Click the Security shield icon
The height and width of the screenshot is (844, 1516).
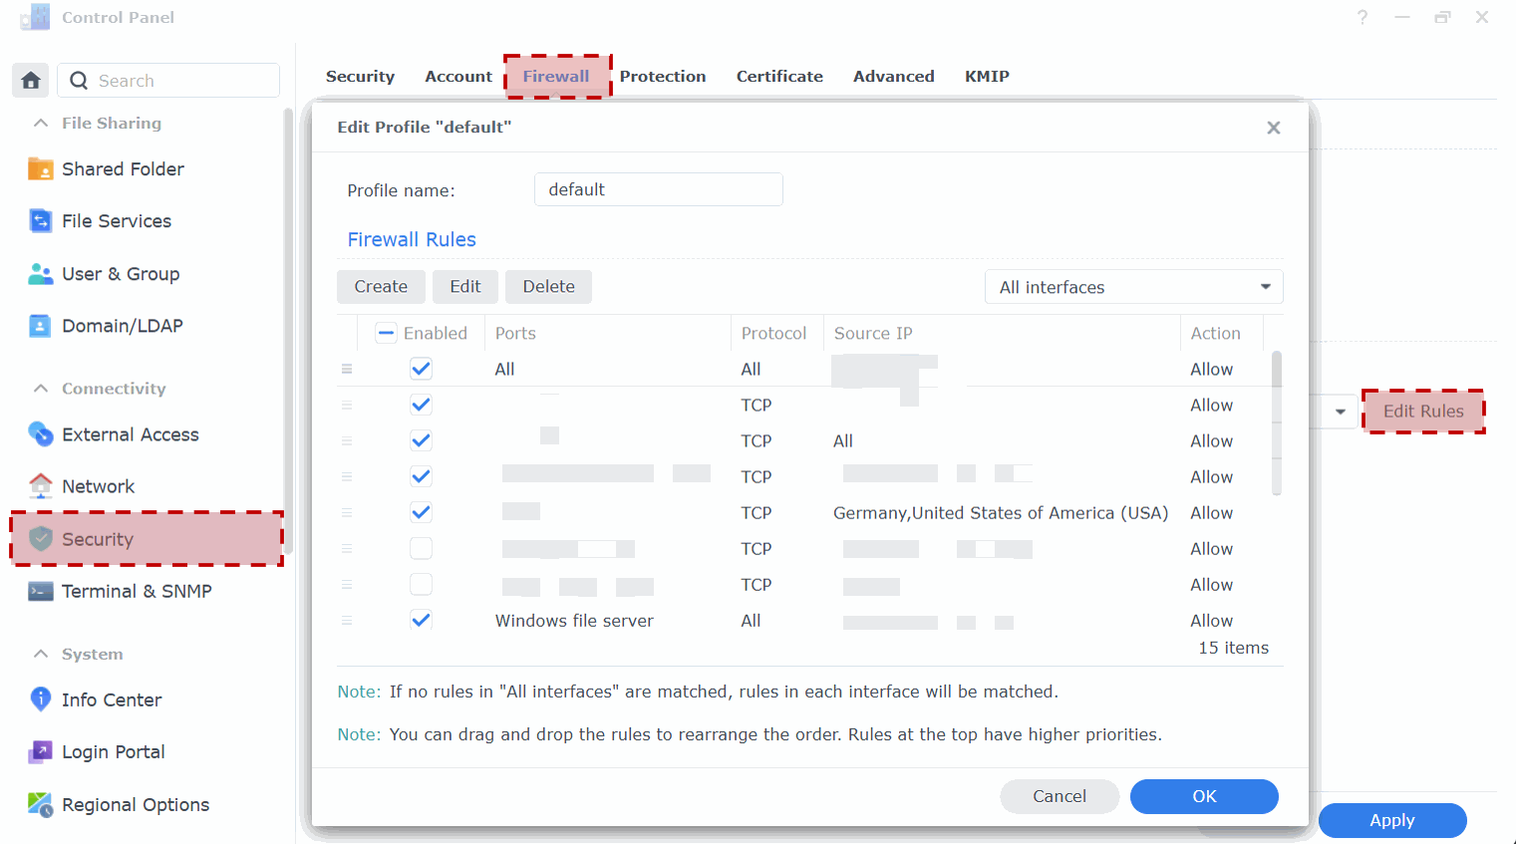pos(41,539)
